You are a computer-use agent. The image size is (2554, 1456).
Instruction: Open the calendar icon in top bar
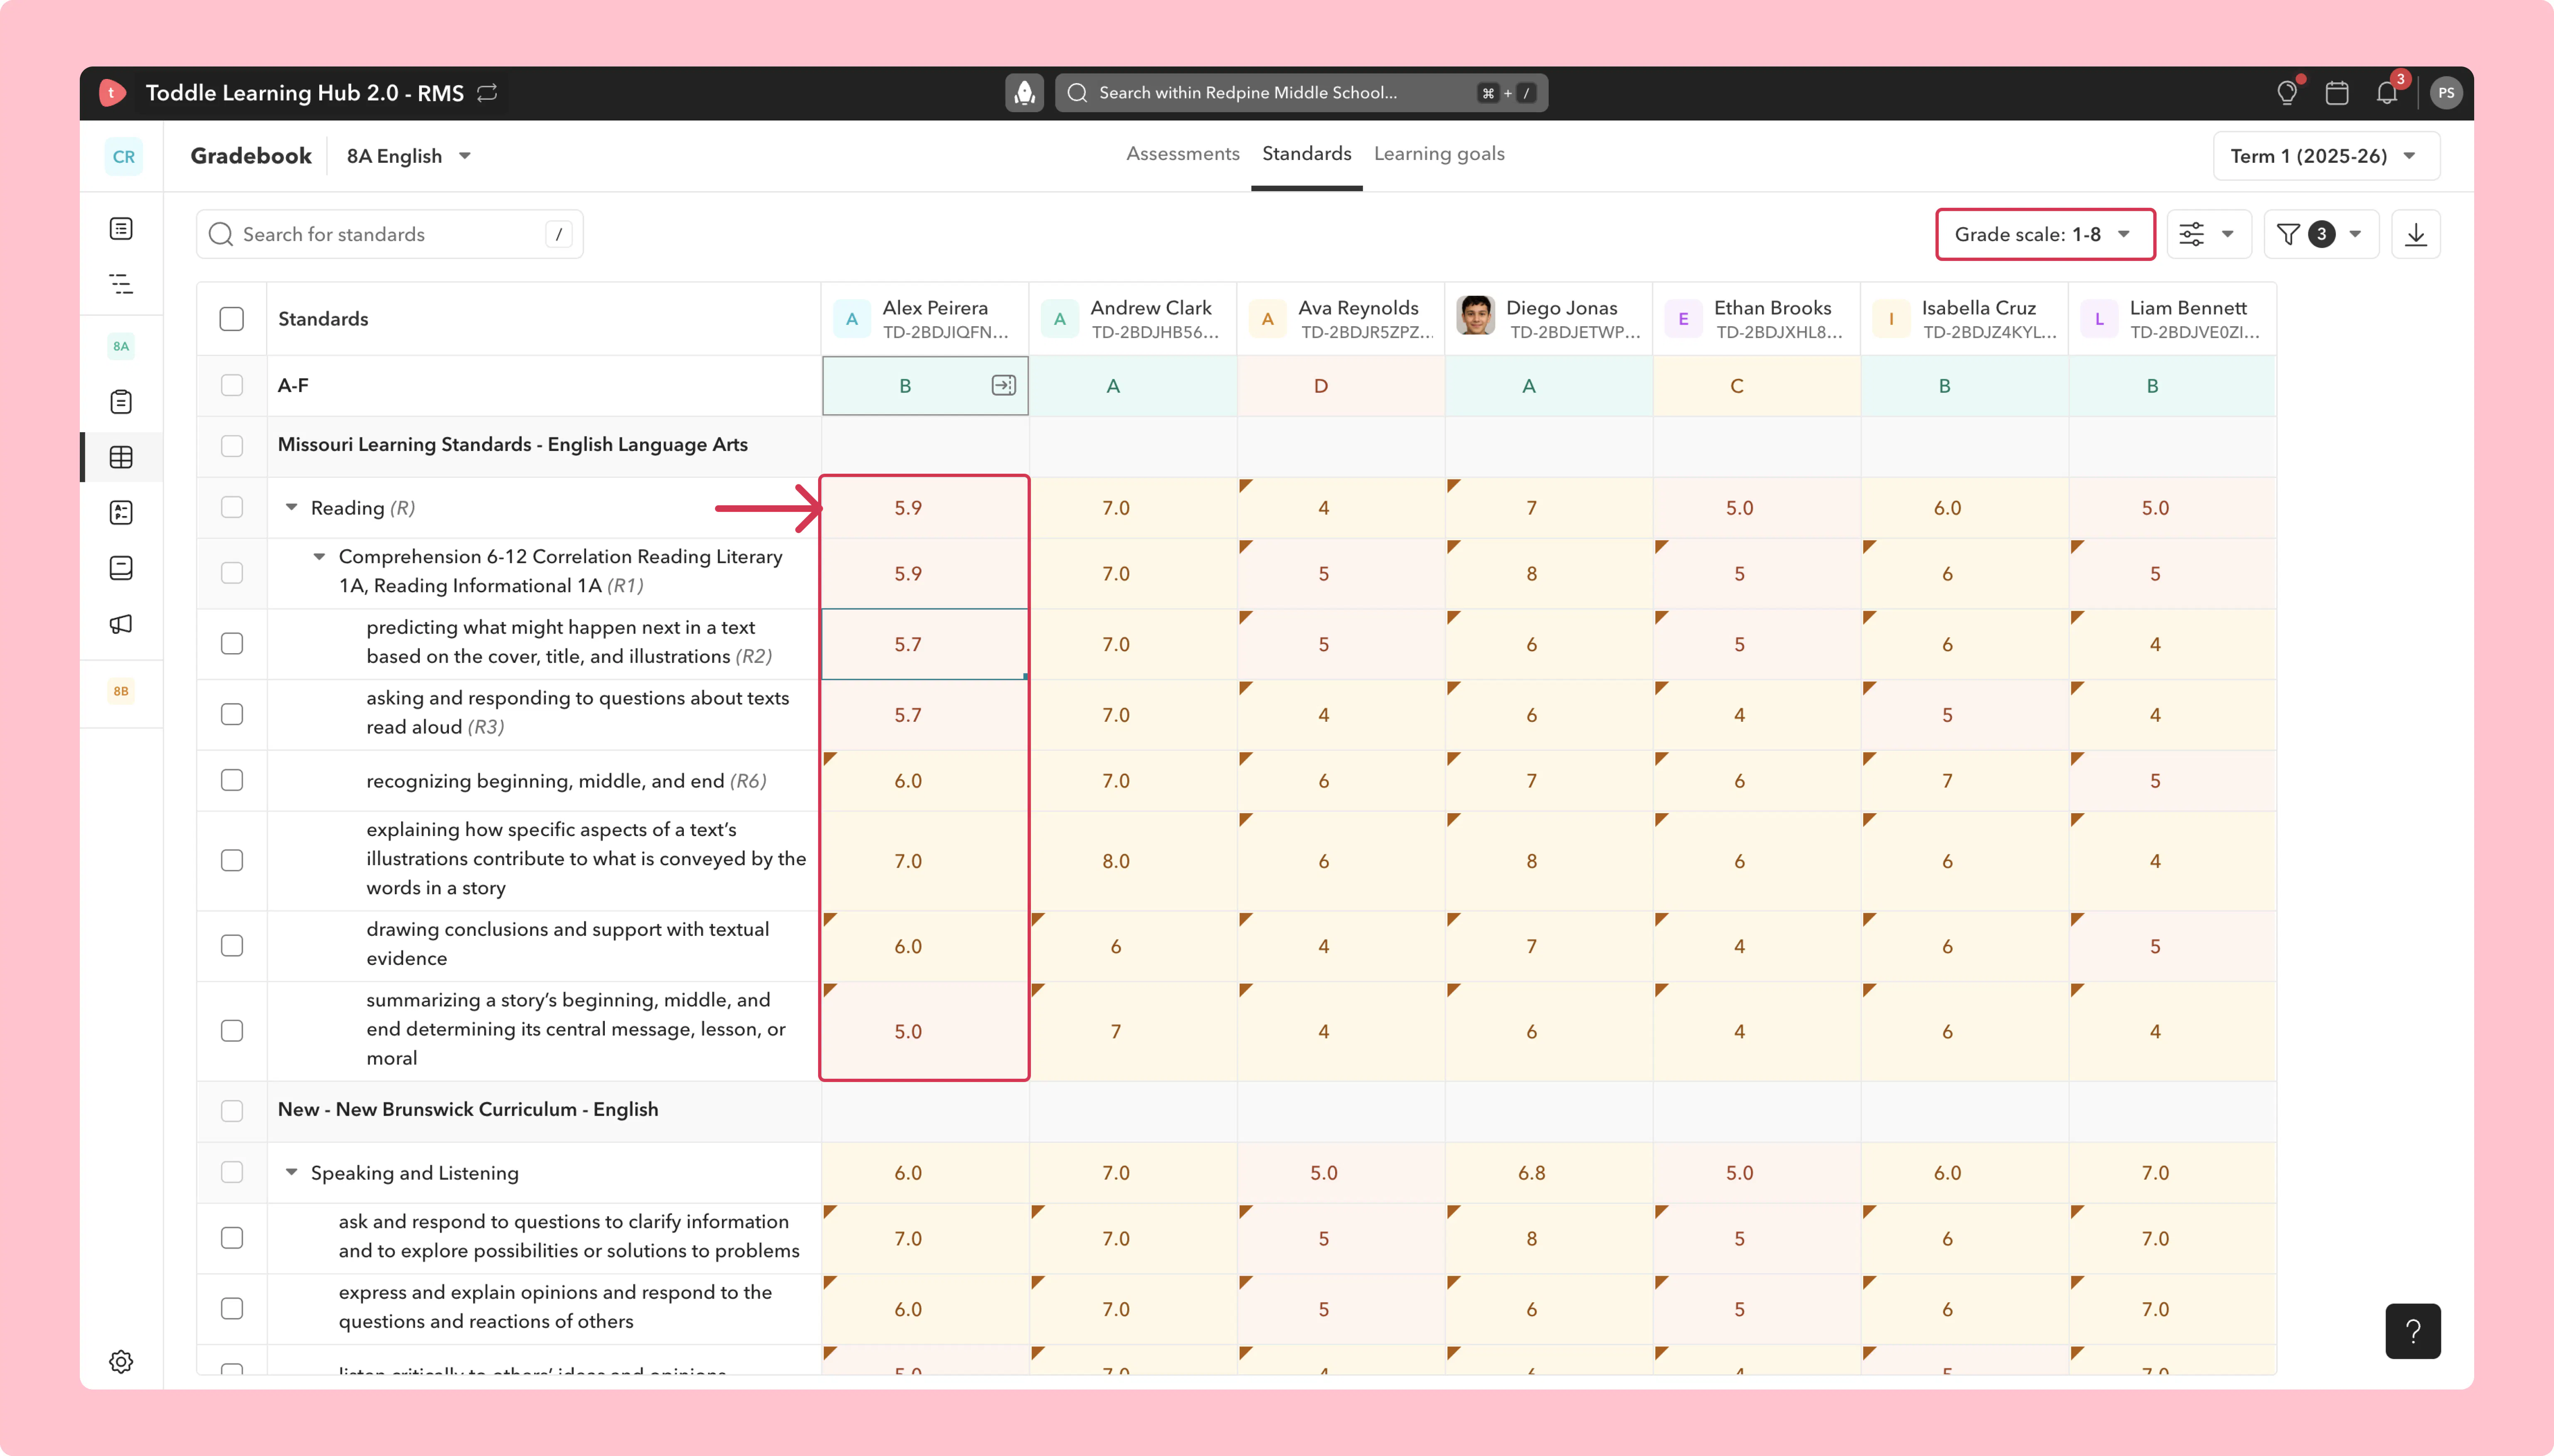pos(2337,93)
